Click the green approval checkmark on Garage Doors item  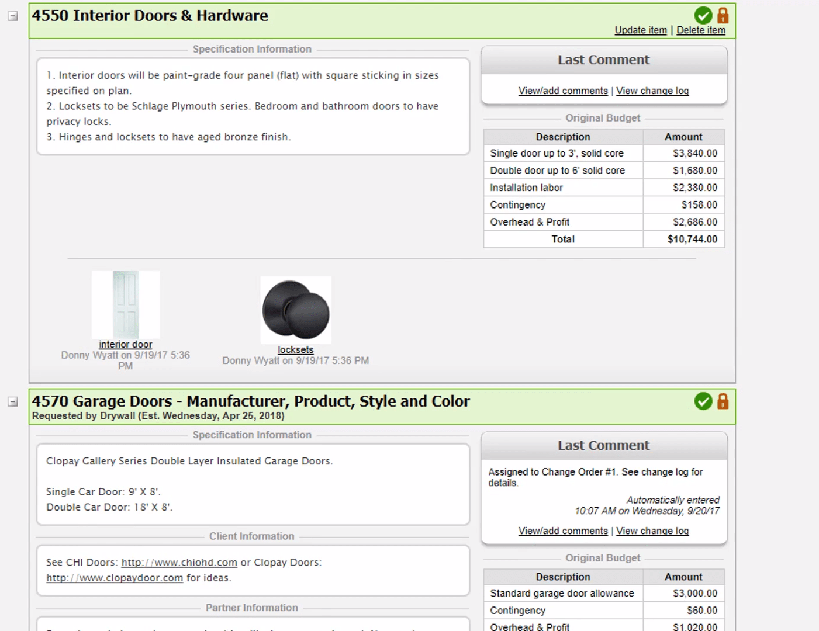703,401
